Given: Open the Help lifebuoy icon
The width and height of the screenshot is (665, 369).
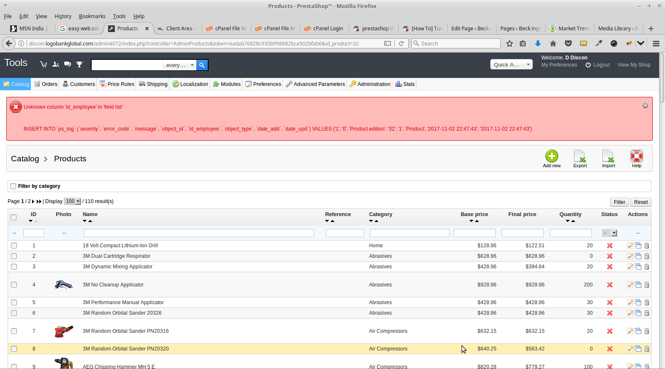Looking at the screenshot, I should [636, 156].
